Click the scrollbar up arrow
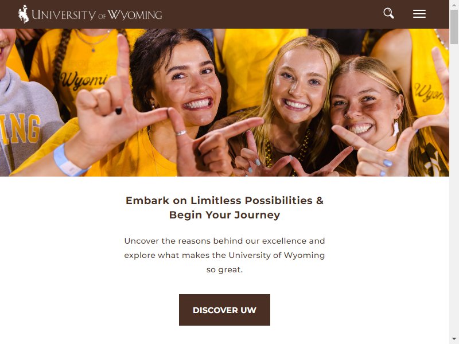The image size is (459, 344). (x=454, y=5)
